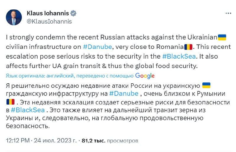Click Romanian flag emoji after 'Romania'
The width and height of the screenshot is (236, 152).
click(x=188, y=47)
